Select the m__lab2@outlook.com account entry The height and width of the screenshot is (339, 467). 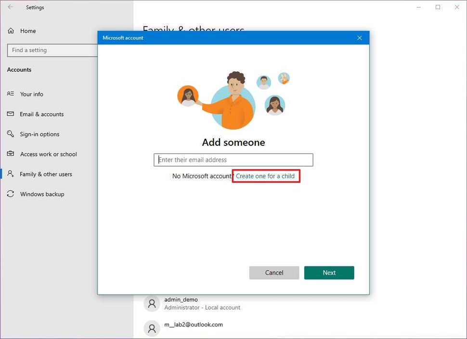coord(194,325)
